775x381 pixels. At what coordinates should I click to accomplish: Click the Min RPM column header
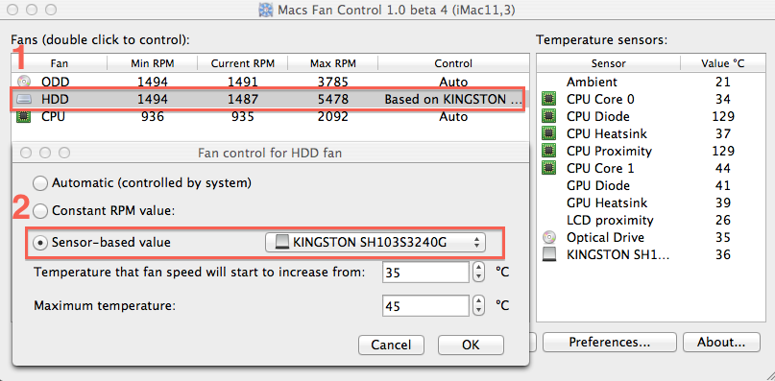[x=153, y=63]
